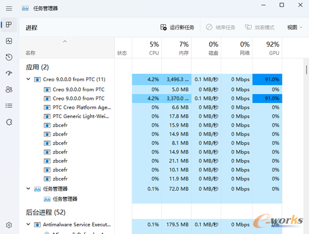309x234 pixels.
Task: Sort by the CPU column header
Action: [x=147, y=48]
